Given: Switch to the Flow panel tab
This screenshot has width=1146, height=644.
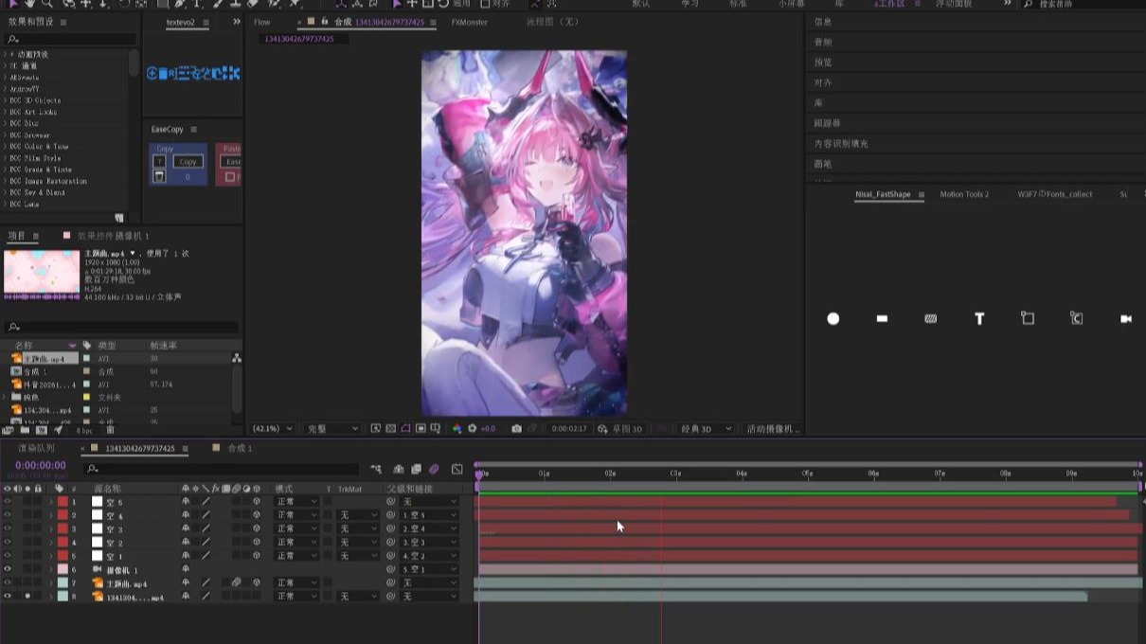Looking at the screenshot, I should (x=262, y=22).
